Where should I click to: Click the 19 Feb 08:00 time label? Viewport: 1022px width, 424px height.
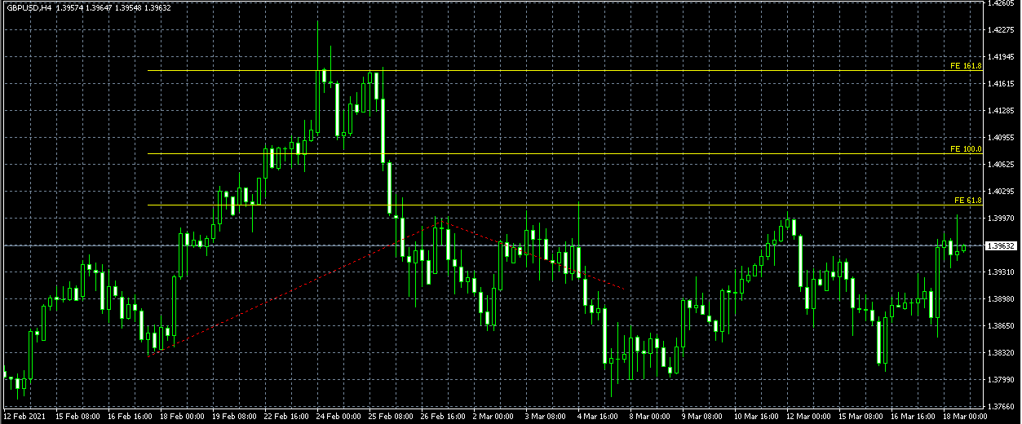point(232,416)
